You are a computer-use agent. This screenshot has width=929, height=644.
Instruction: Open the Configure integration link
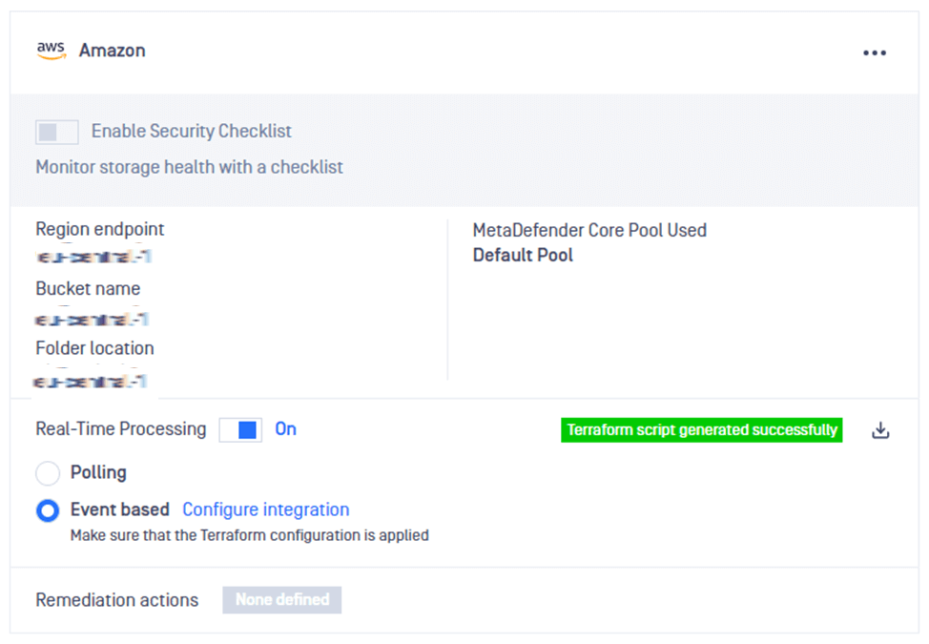(266, 509)
